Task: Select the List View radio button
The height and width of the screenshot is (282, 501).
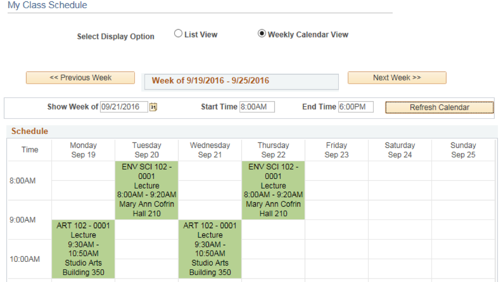Action: point(178,33)
